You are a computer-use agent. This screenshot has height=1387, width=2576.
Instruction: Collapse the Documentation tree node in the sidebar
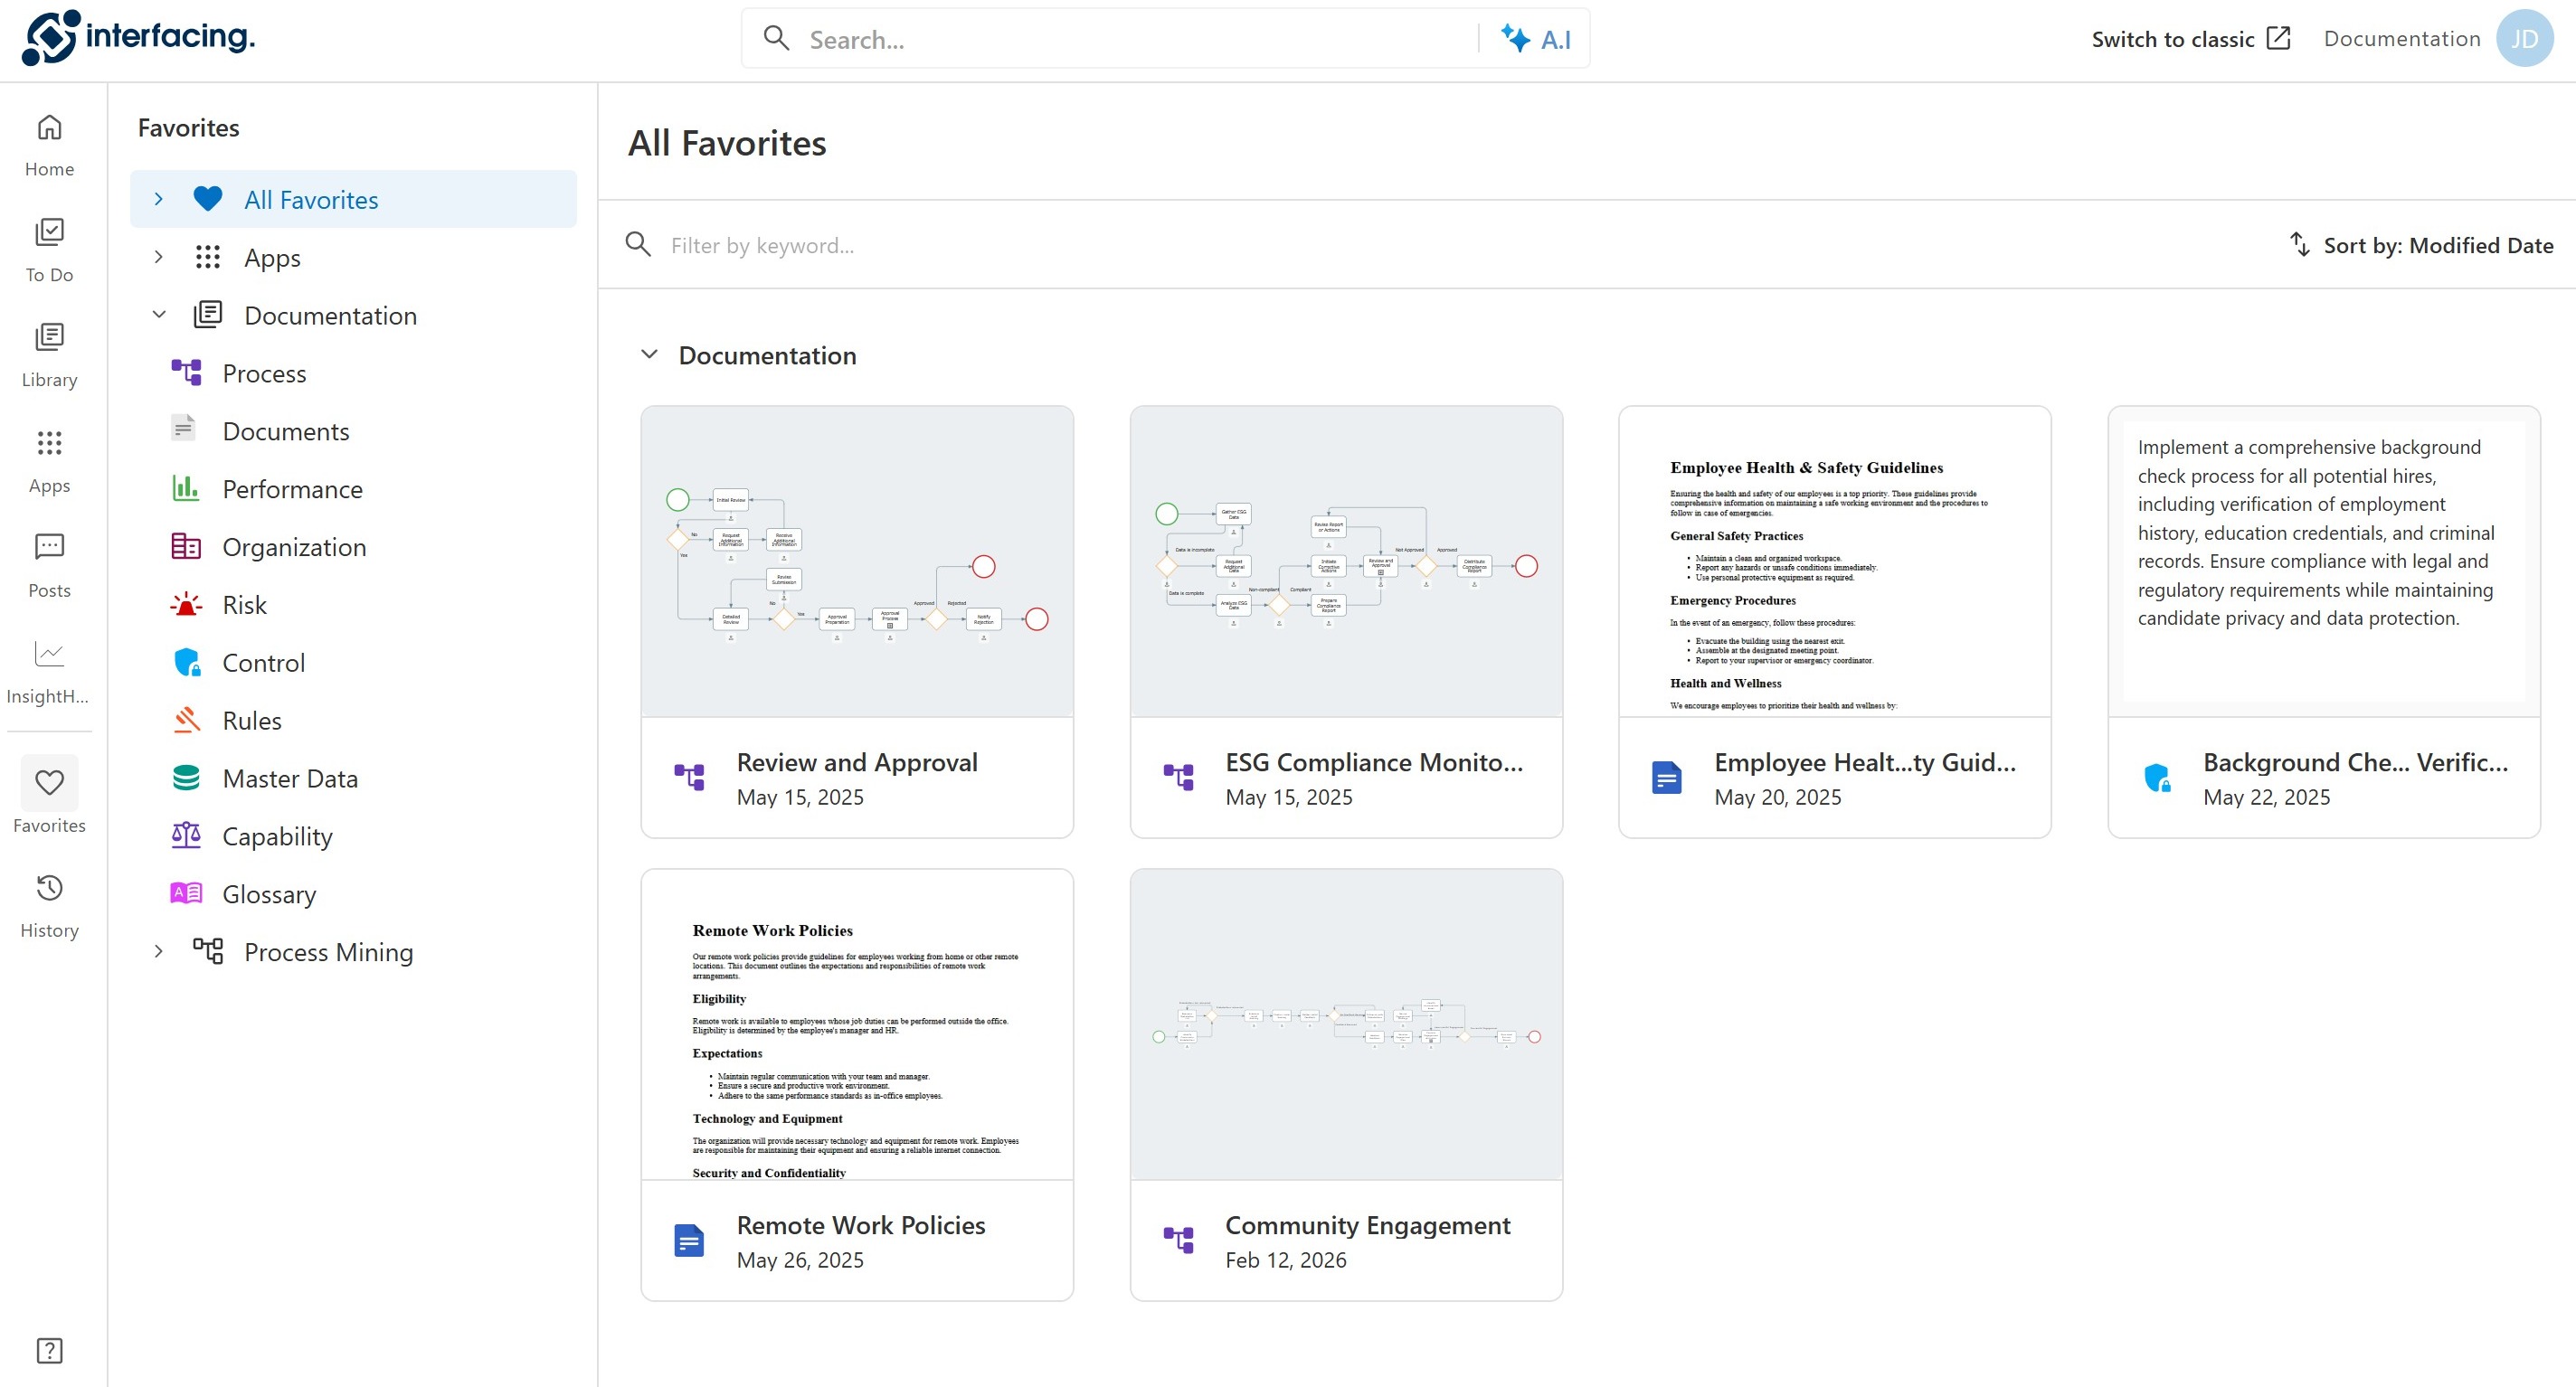pos(158,315)
